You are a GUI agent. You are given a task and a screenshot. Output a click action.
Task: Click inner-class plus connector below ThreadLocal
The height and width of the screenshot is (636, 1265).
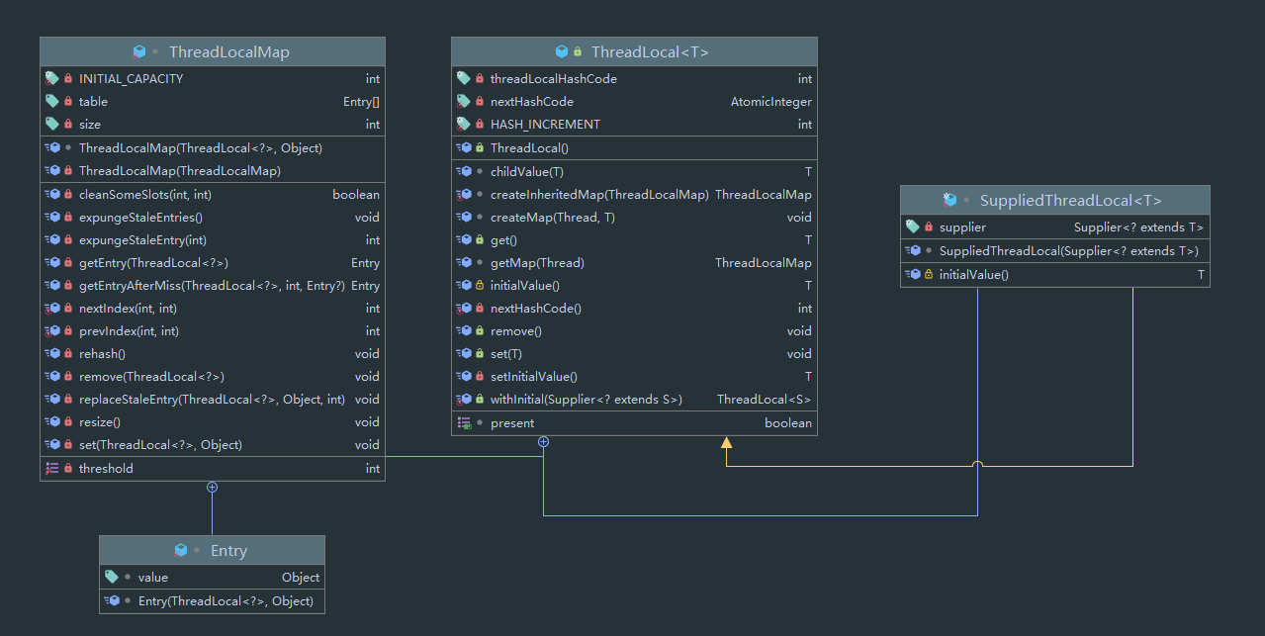point(543,442)
